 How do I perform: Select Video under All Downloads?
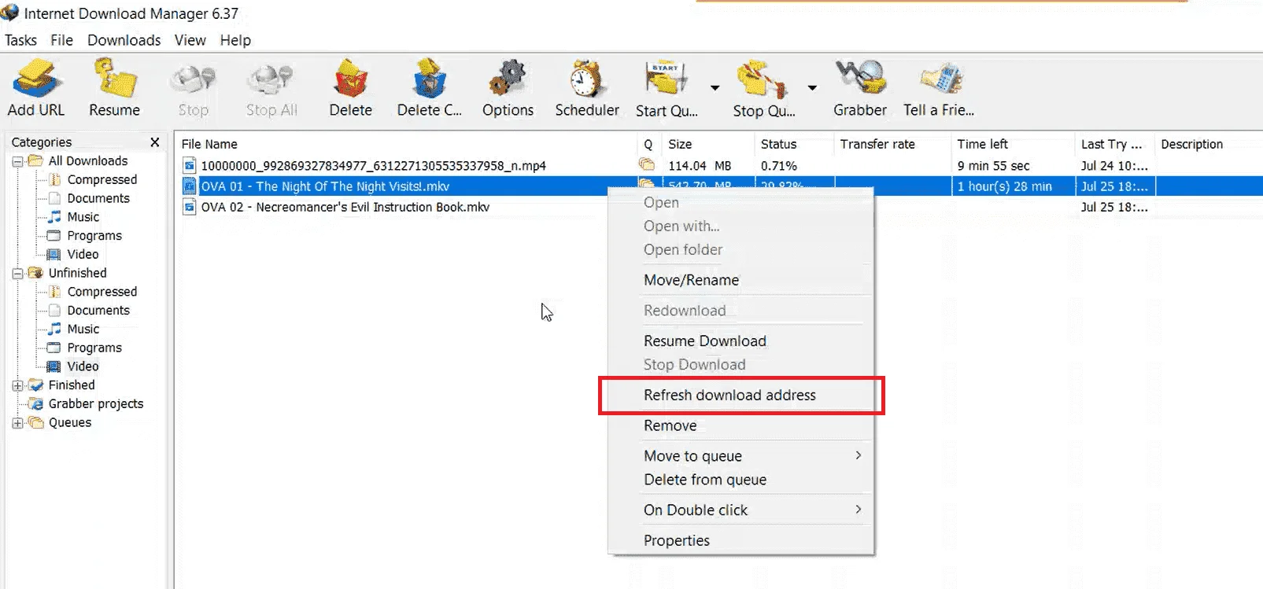[83, 255]
